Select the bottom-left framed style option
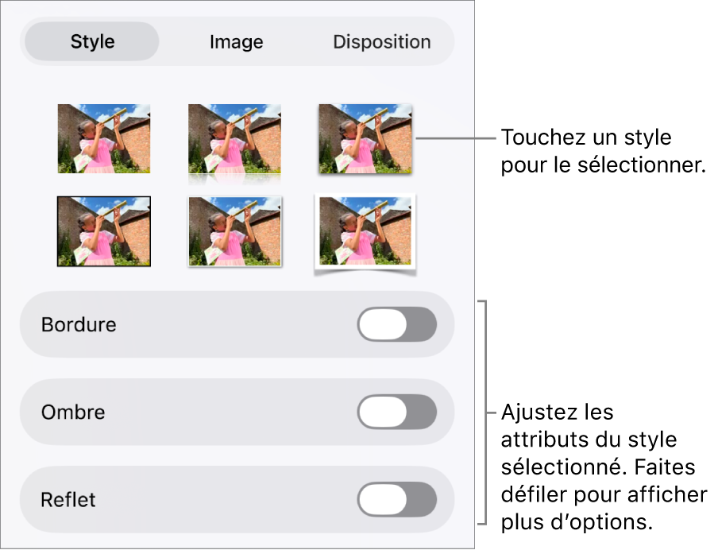 103,230
